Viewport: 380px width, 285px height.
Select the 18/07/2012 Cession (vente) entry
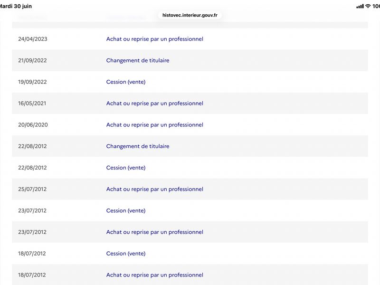coord(190,254)
